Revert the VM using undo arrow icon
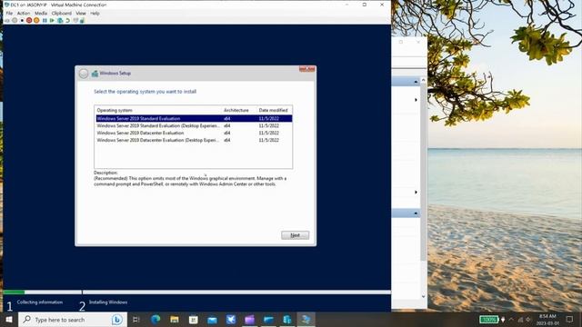The image size is (582, 327). click(x=68, y=20)
